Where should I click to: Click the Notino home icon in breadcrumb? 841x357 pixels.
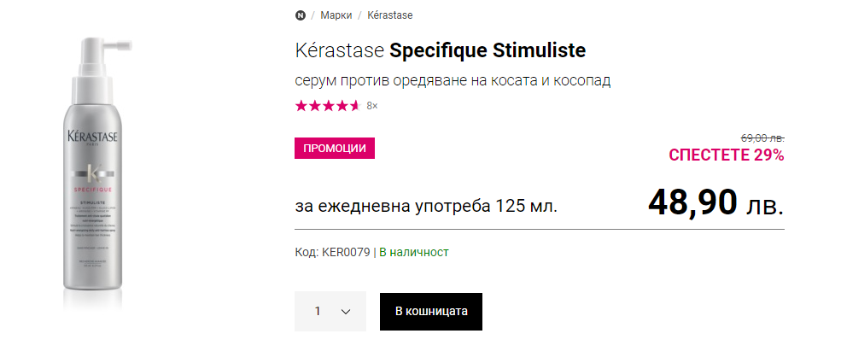(x=301, y=15)
